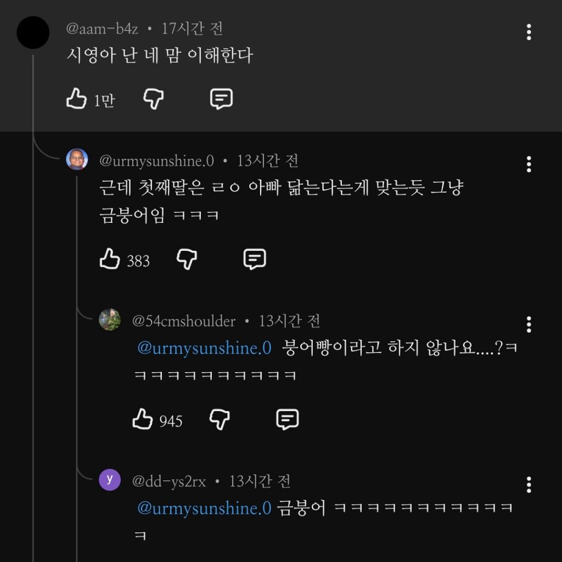This screenshot has height=562, width=562.
Task: Open more options for @dd-ys2rx reply
Action: 529,485
